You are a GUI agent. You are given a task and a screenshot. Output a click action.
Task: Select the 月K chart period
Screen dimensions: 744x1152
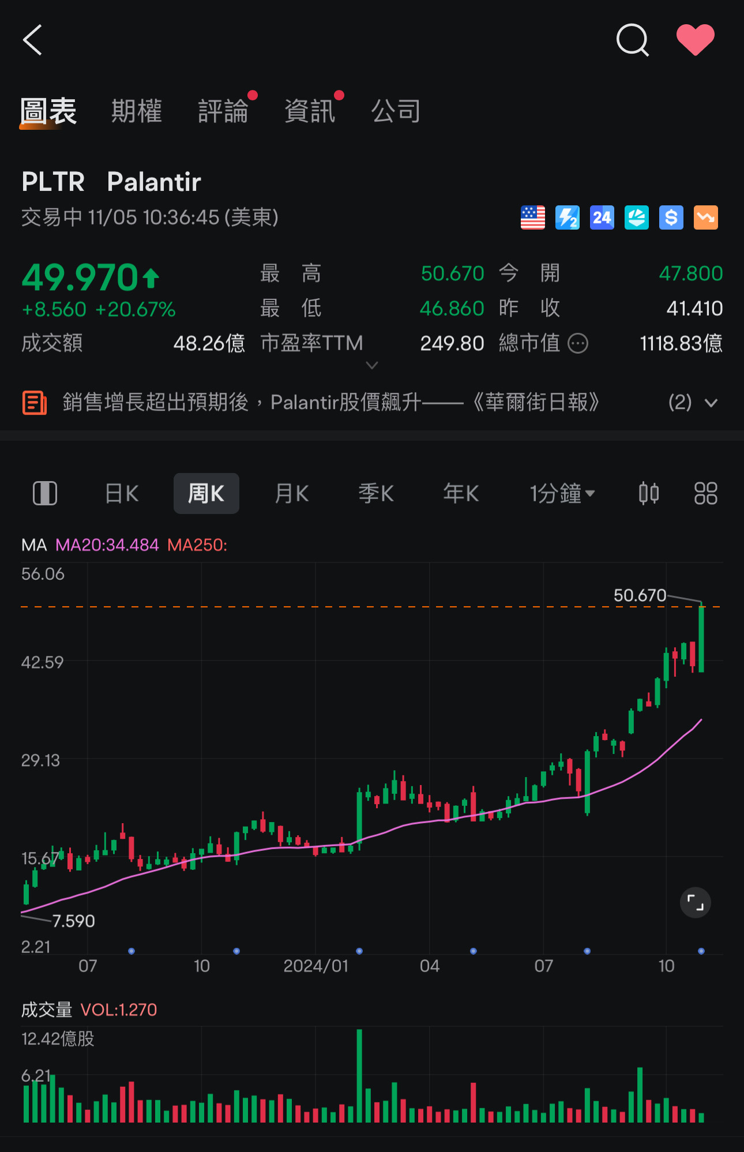pos(292,494)
